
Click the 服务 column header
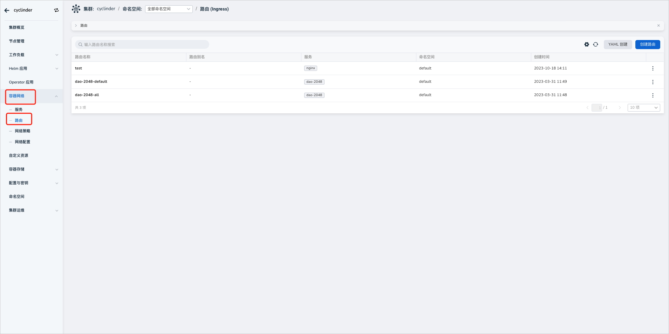tap(308, 57)
